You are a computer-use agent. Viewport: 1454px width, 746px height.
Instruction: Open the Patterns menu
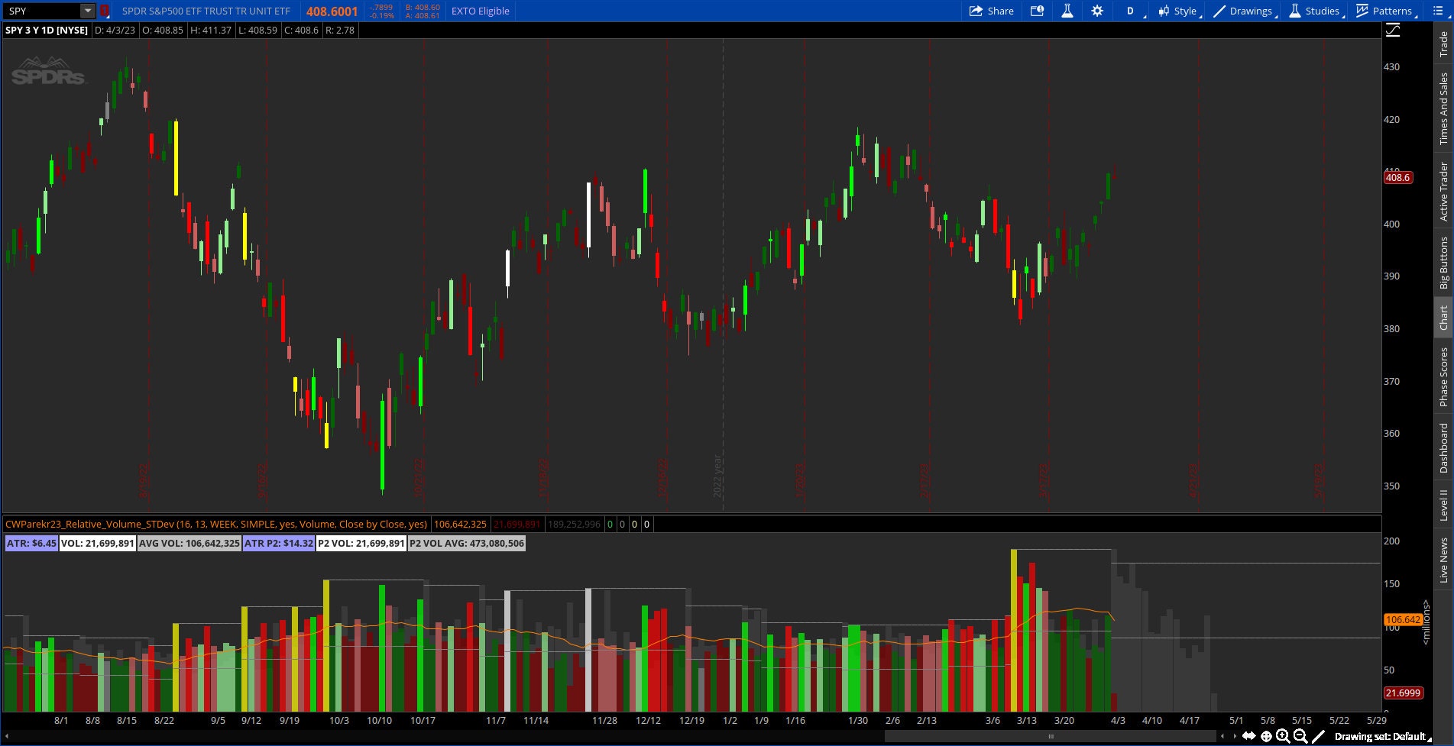tap(1384, 11)
